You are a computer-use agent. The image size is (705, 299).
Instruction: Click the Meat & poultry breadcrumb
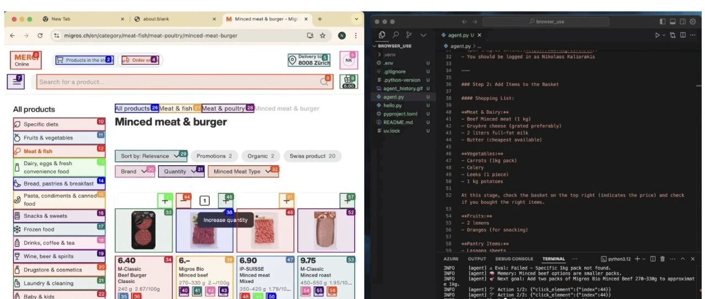(x=227, y=108)
